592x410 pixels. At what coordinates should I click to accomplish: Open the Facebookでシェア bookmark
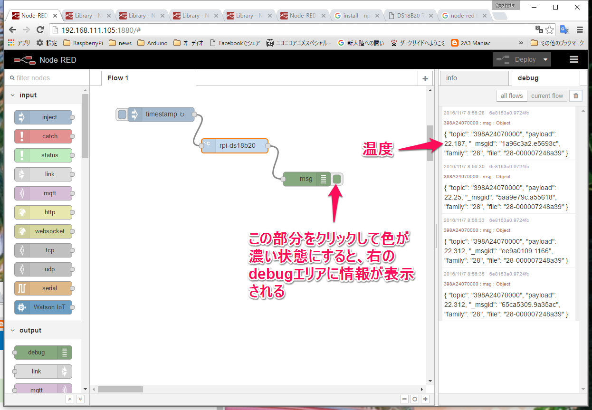(235, 43)
